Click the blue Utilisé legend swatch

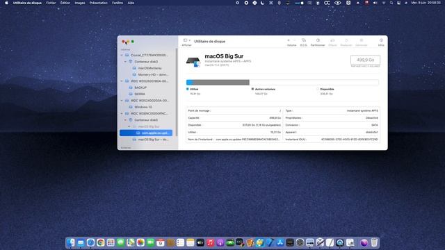[x=188, y=89]
